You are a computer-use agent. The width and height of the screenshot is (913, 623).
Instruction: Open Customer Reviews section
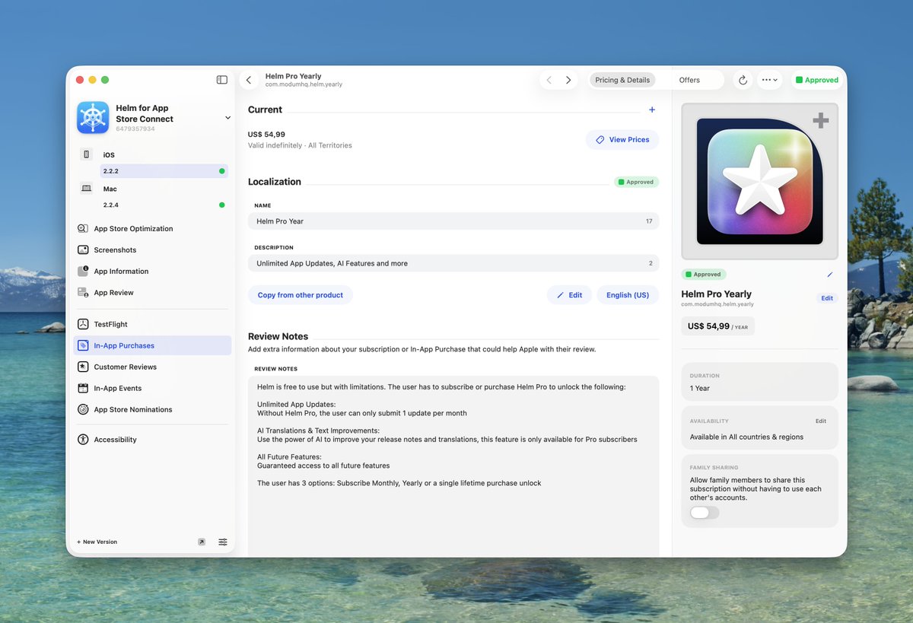click(x=152, y=367)
